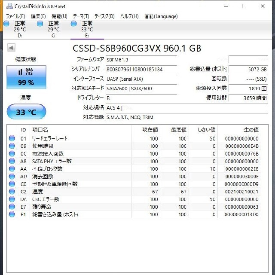Click the status icon for 総書き込み量 (ホスト) row
The width and height of the screenshot is (275, 275).
12,214
